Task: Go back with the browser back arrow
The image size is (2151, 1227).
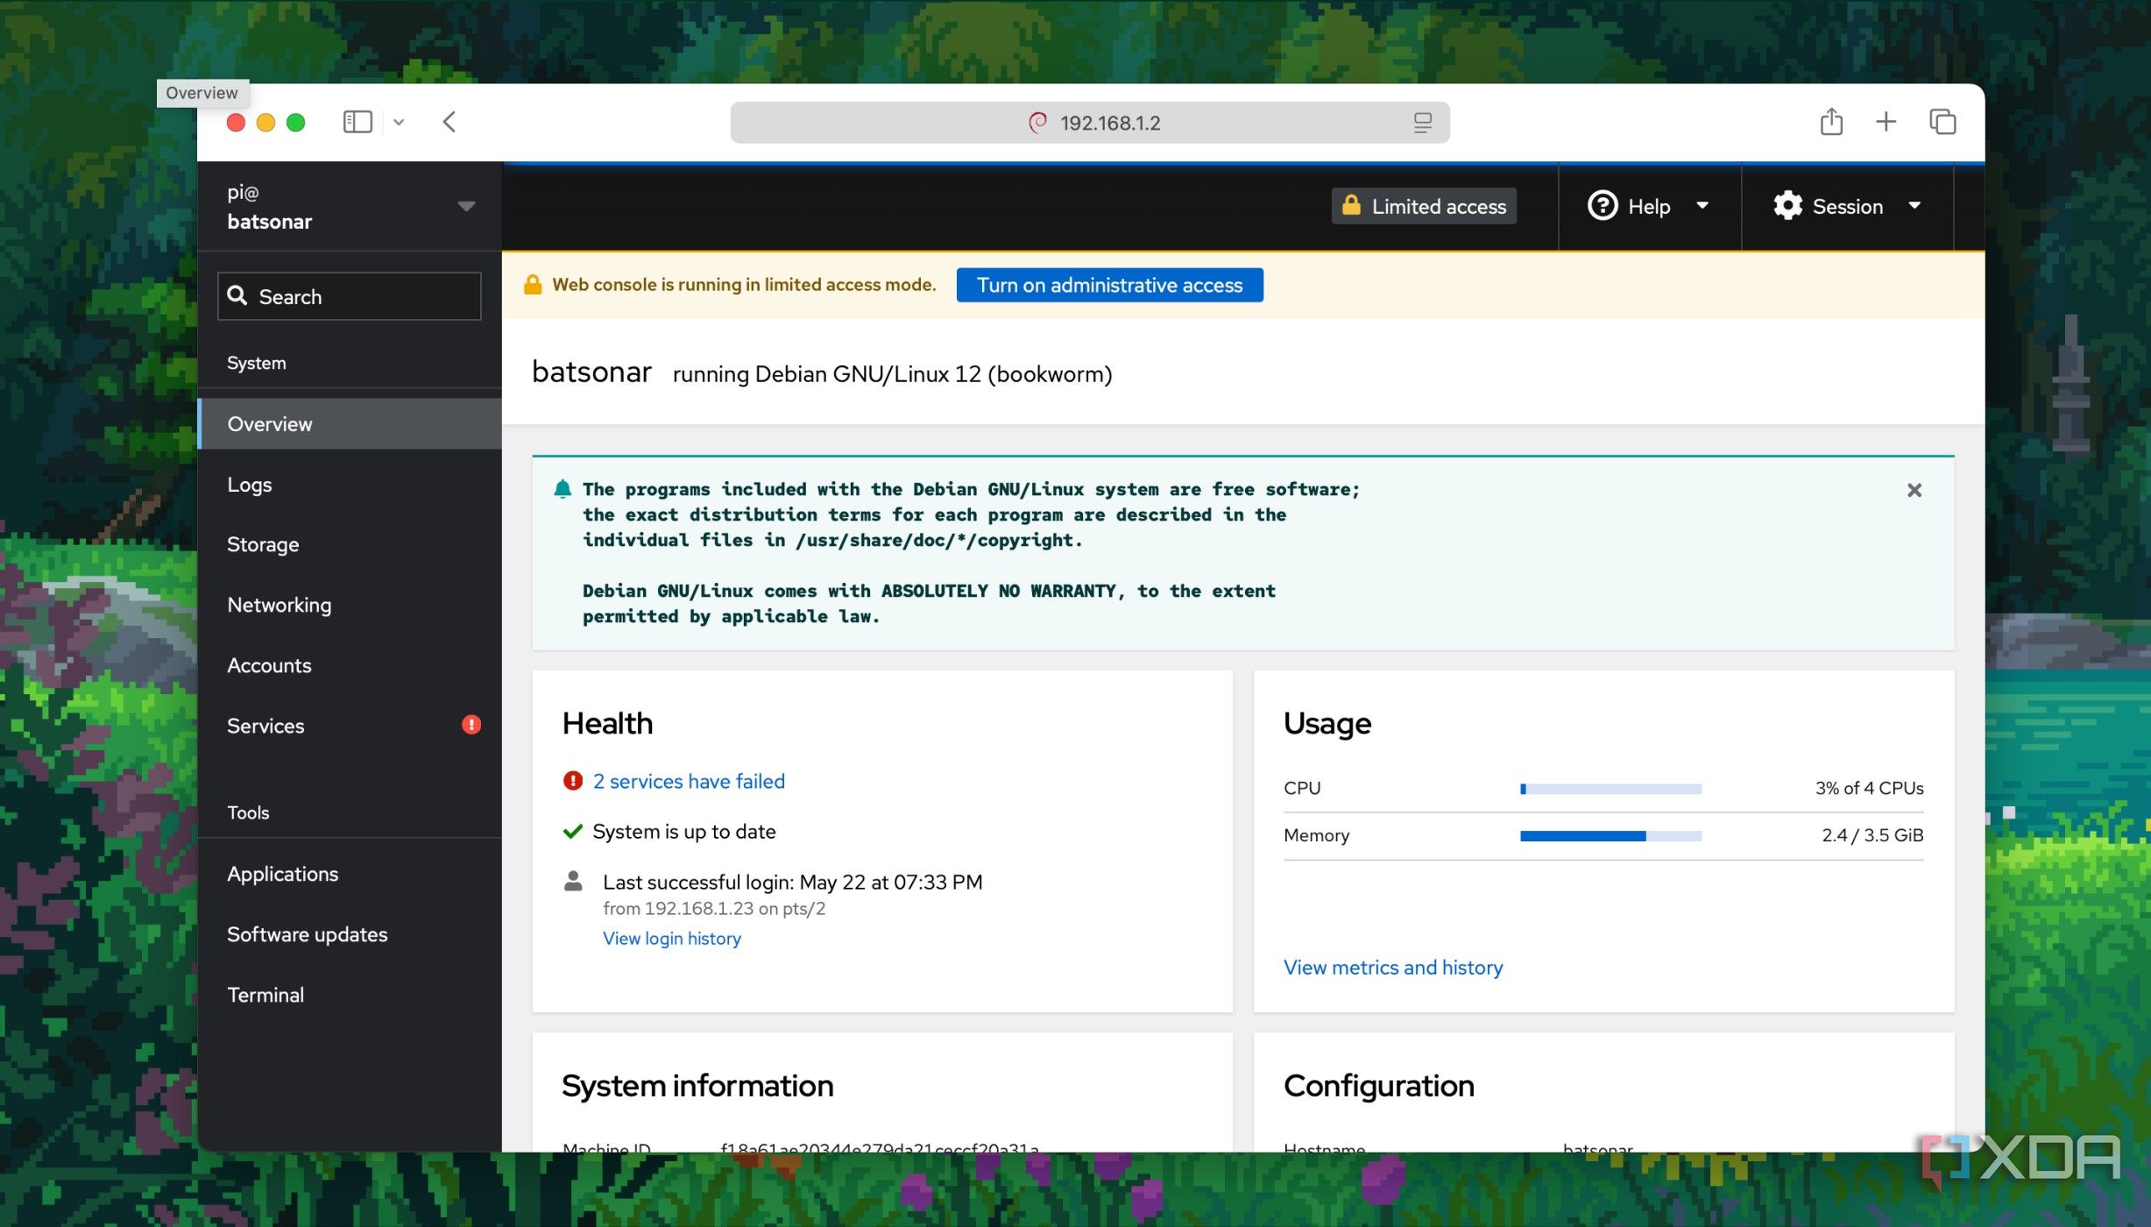Action: [x=449, y=122]
